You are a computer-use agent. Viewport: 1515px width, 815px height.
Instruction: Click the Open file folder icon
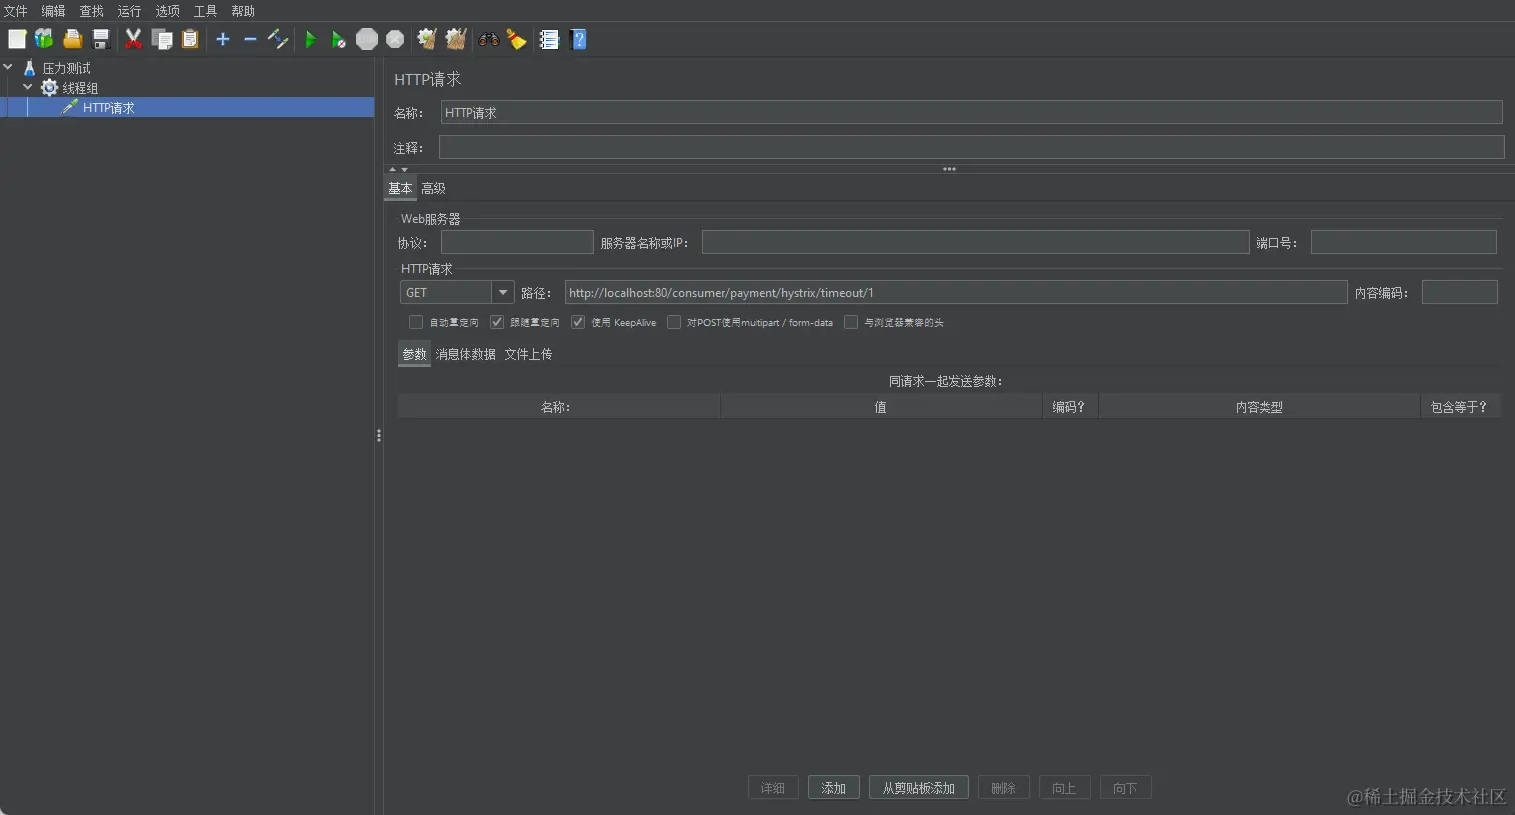click(72, 39)
